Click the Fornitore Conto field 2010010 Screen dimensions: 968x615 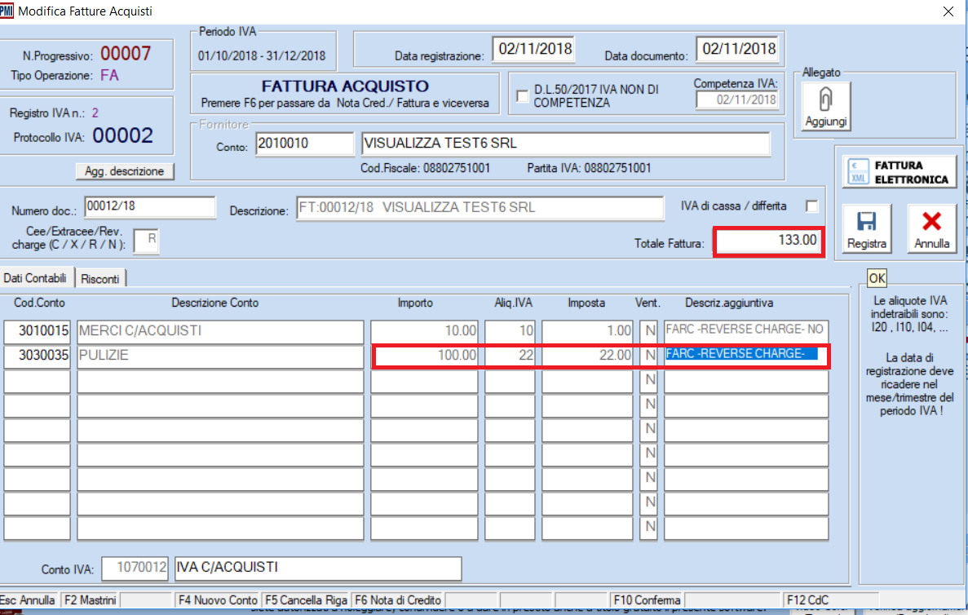point(304,144)
